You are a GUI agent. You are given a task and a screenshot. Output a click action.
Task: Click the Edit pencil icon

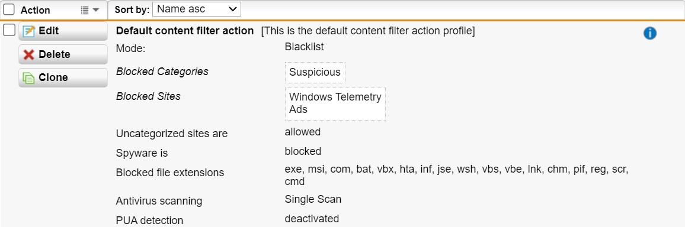click(28, 31)
